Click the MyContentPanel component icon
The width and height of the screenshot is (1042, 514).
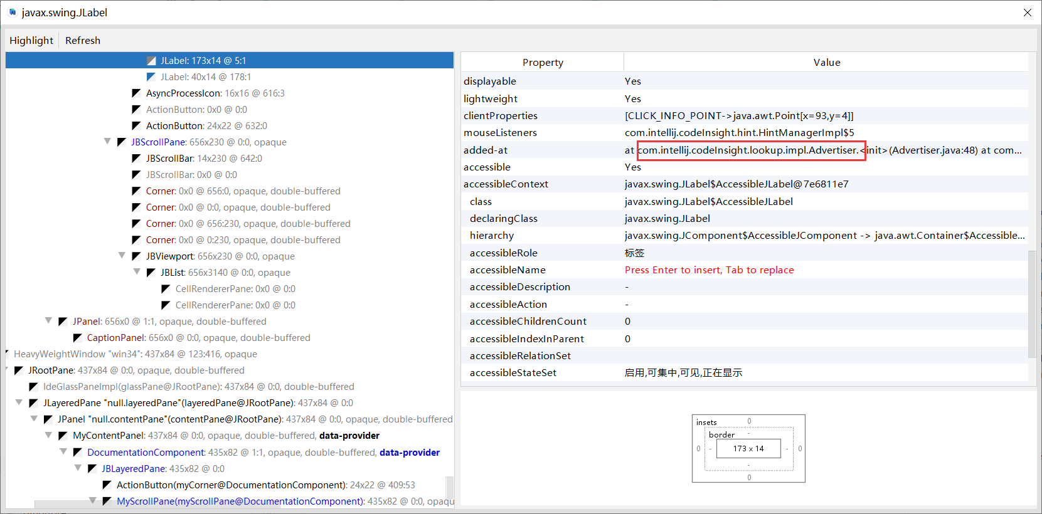[x=63, y=435]
